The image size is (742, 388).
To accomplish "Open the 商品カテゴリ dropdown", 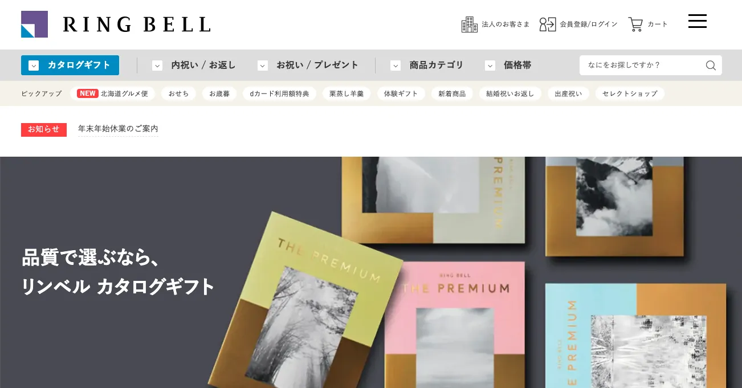I will coord(427,66).
